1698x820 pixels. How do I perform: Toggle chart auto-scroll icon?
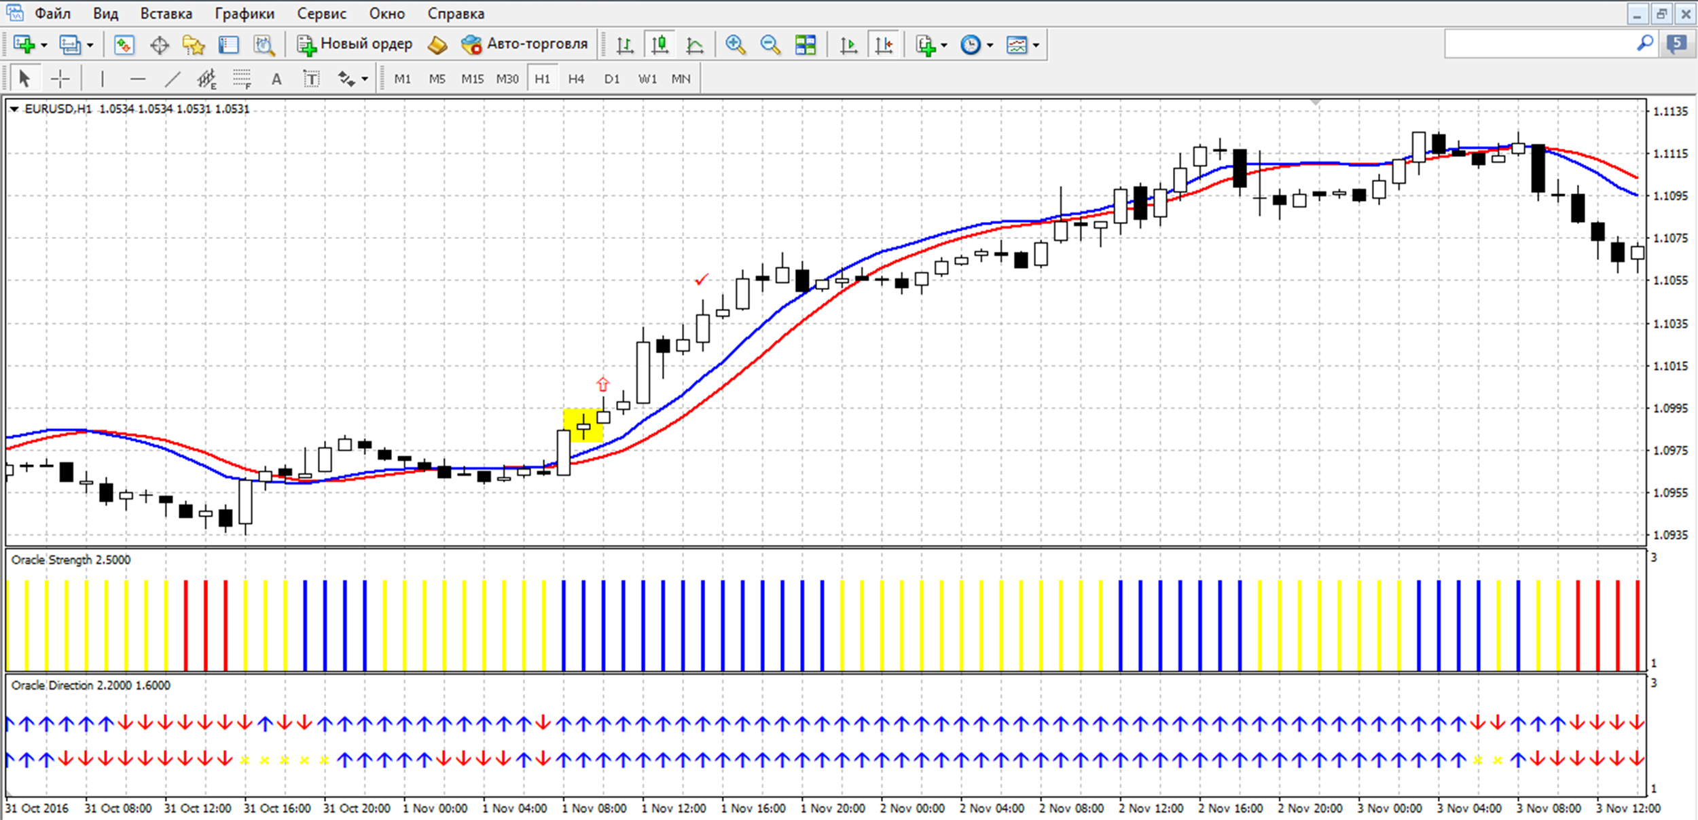[x=848, y=45]
